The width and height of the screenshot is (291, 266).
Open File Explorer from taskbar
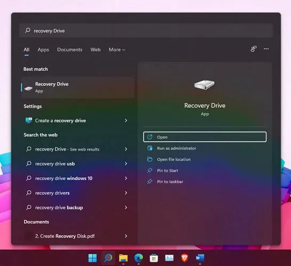pyautogui.click(x=123, y=258)
